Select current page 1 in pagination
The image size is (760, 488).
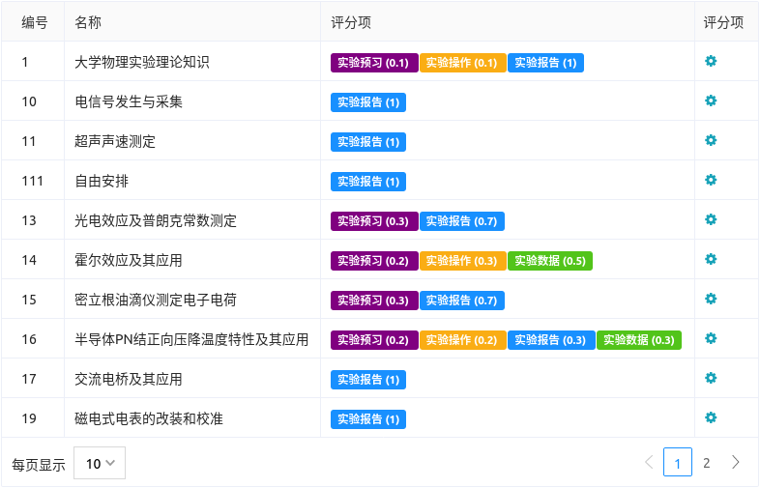click(x=678, y=463)
